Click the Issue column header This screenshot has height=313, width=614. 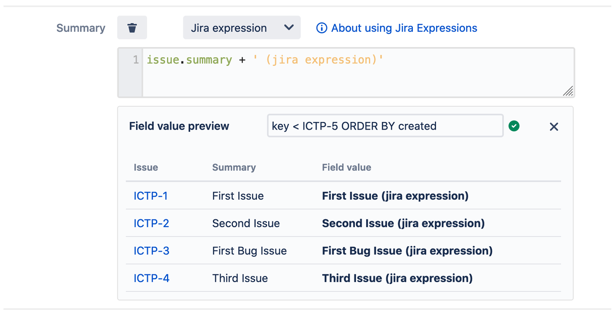tap(145, 167)
